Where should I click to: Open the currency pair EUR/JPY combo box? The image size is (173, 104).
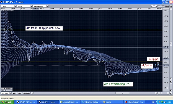pyautogui.click(x=9, y=6)
